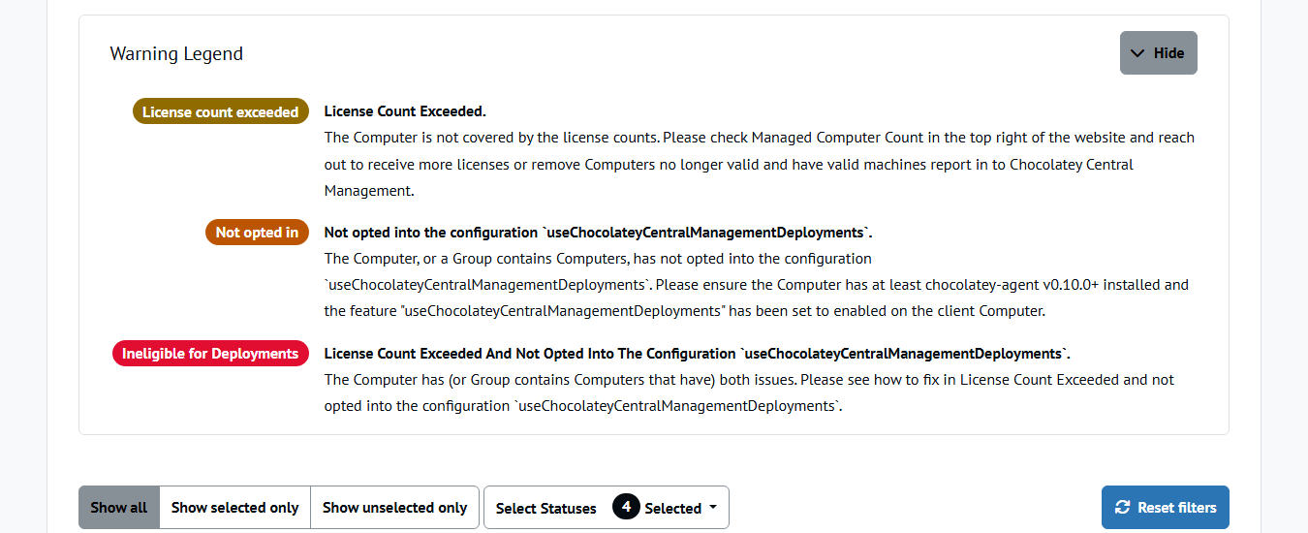Click the chocolatey-agent v0.10.0+ description paragraph
Image resolution: width=1308 pixels, height=533 pixels.
(x=757, y=285)
